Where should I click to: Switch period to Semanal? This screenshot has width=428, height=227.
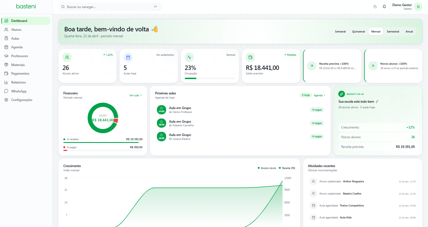click(340, 32)
